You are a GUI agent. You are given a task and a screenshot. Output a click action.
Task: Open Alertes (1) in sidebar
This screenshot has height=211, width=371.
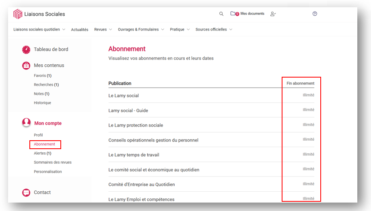(42, 154)
